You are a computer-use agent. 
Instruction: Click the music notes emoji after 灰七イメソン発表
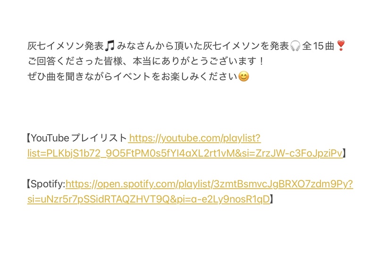click(110, 46)
